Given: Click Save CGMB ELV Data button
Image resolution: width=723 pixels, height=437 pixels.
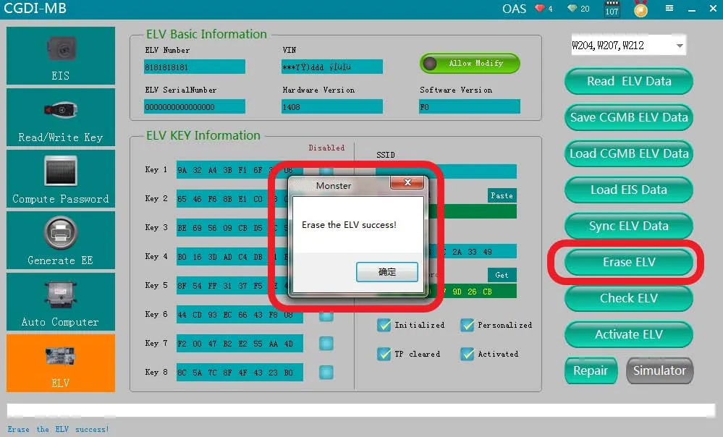Looking at the screenshot, I should pyautogui.click(x=628, y=117).
